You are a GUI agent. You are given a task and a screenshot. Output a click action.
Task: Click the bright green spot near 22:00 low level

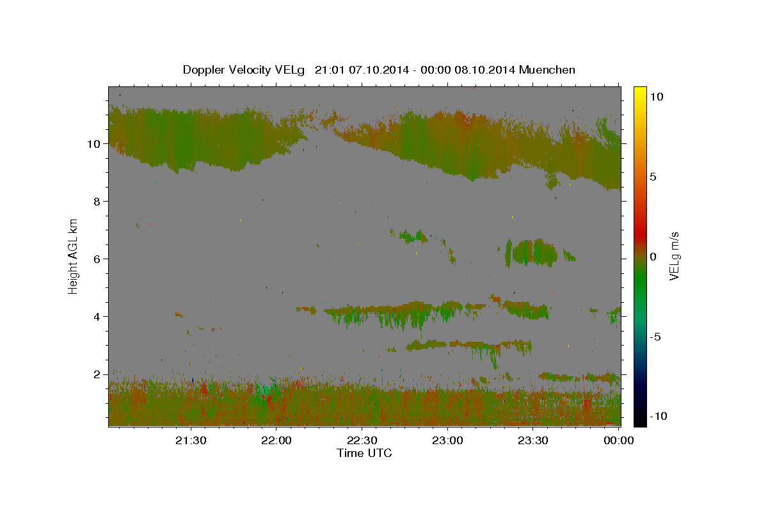(265, 390)
